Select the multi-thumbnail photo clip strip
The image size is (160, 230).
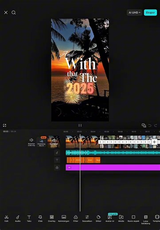[x=130, y=142]
